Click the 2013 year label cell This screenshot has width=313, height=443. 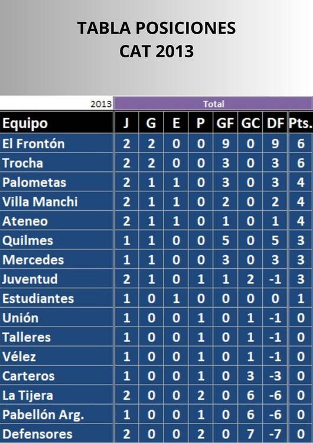click(57, 104)
